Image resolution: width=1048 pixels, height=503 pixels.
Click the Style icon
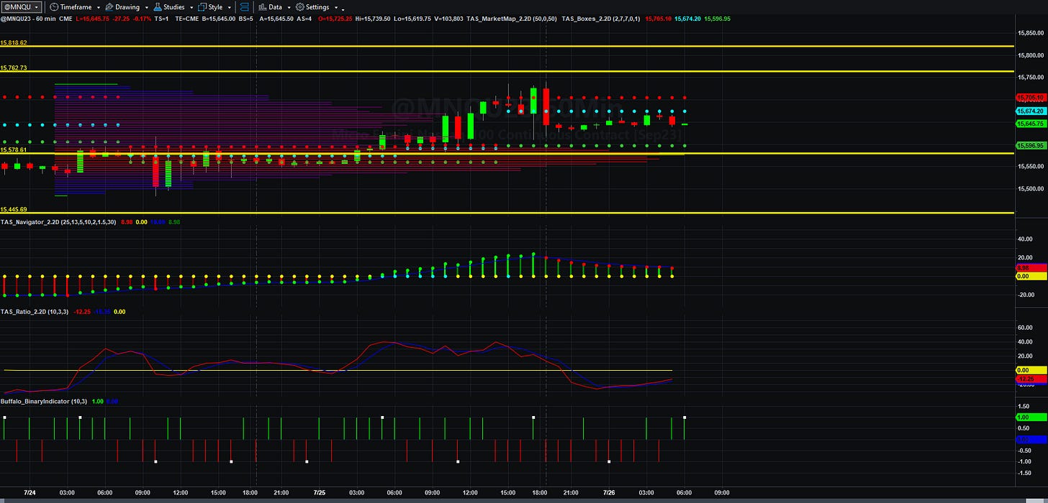[x=202, y=6]
